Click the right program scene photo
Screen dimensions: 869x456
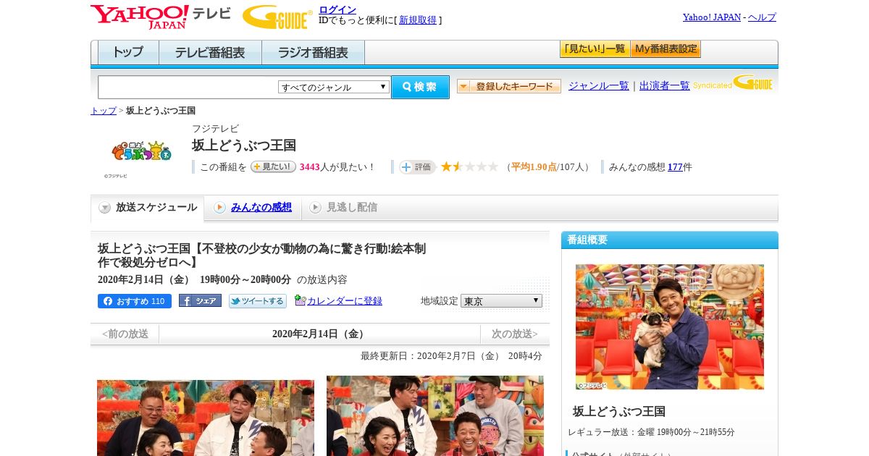point(435,415)
